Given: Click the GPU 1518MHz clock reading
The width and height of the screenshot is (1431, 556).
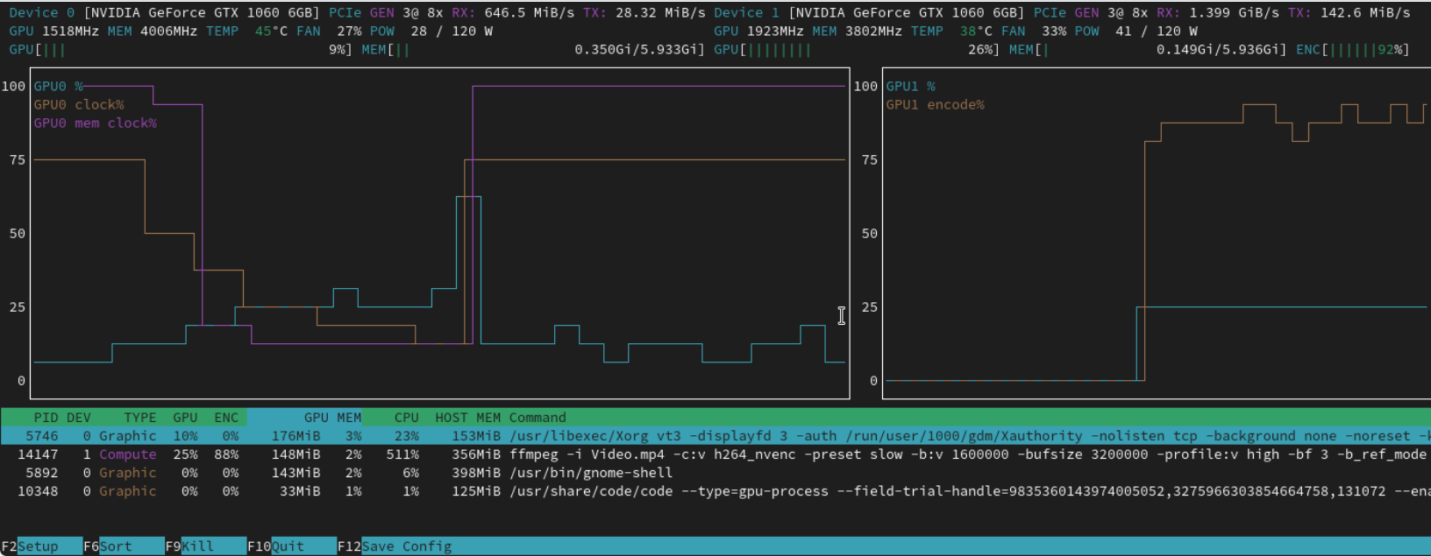Looking at the screenshot, I should coord(54,31).
